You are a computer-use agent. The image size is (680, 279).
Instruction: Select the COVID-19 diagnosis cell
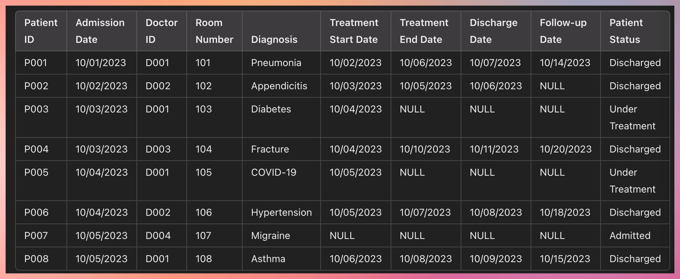coord(274,172)
